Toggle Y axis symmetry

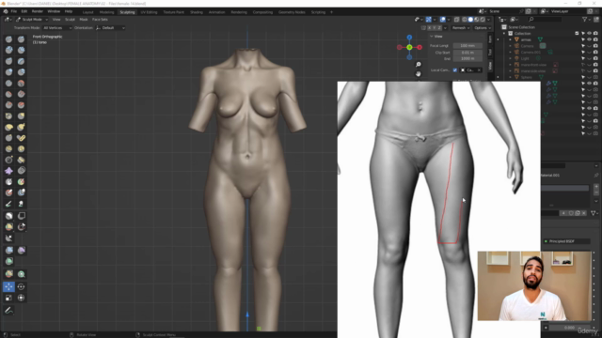click(x=435, y=28)
